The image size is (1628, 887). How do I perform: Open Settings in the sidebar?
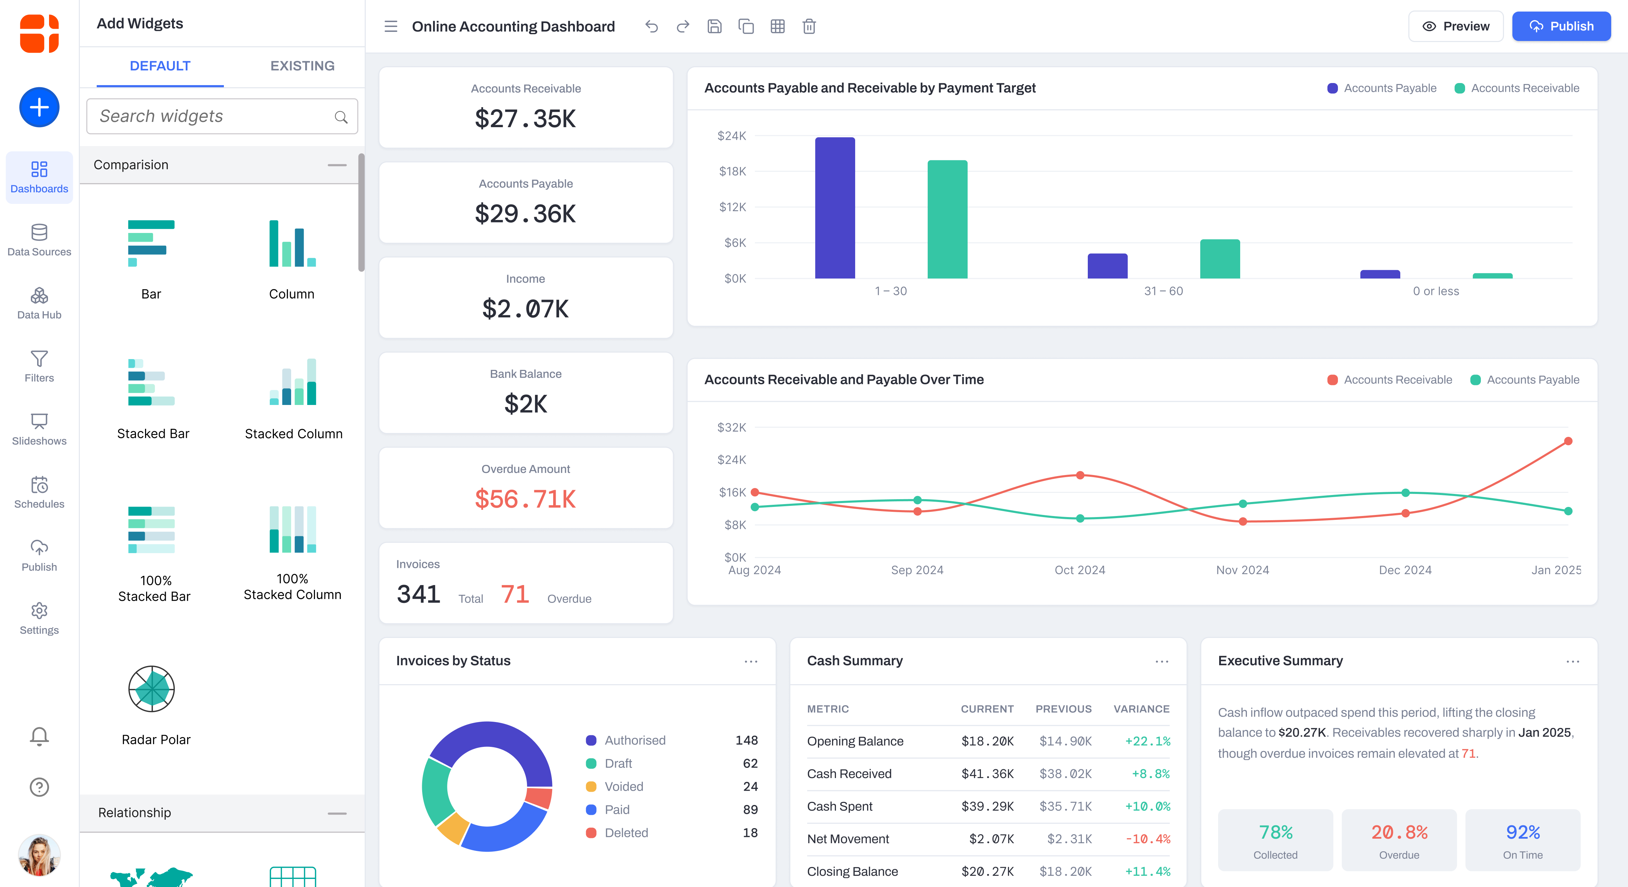[39, 619]
